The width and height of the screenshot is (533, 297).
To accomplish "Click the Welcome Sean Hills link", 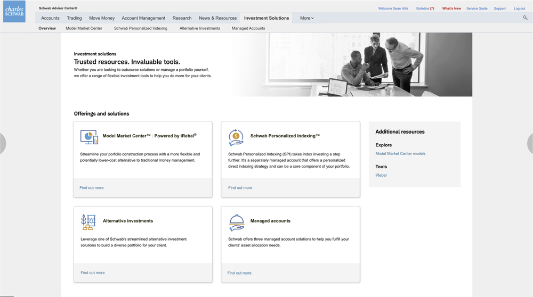I will tap(393, 9).
